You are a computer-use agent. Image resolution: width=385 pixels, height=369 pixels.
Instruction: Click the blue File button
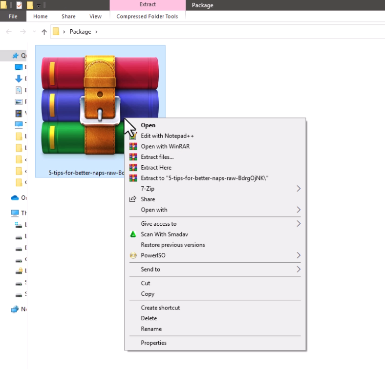13,16
